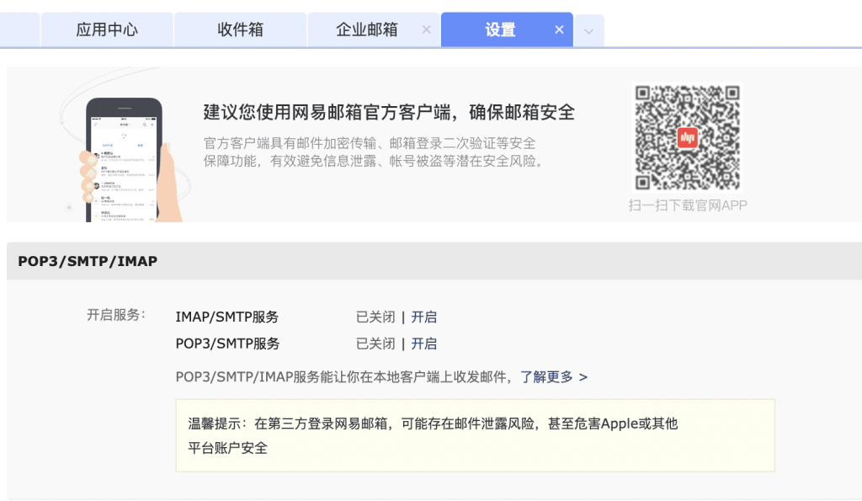This screenshot has height=501, width=862.
Task: Click the phone illustration in the banner
Action: click(125, 160)
